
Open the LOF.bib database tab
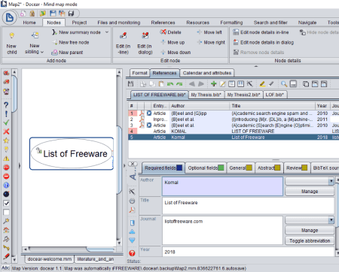click(275, 95)
